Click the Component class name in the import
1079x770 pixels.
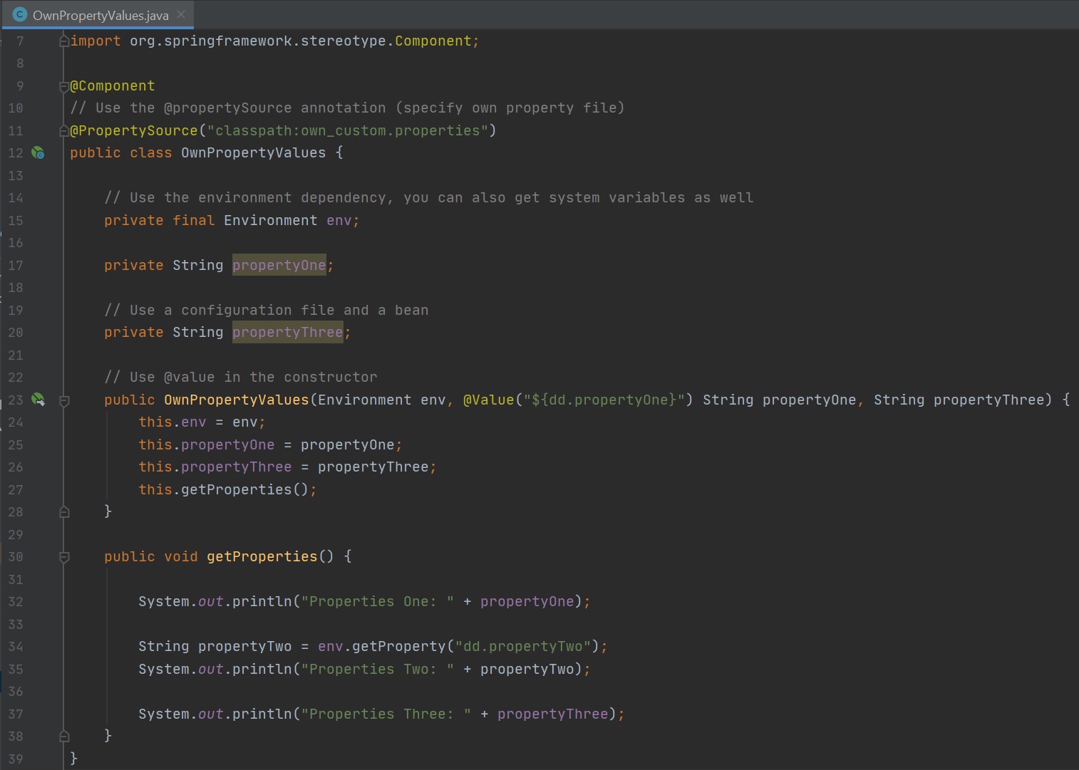pyautogui.click(x=433, y=41)
